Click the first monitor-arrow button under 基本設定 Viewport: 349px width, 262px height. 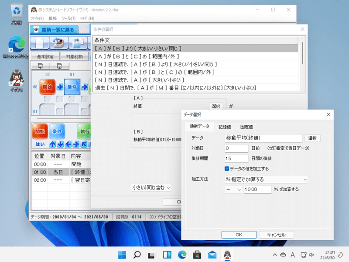point(41,66)
